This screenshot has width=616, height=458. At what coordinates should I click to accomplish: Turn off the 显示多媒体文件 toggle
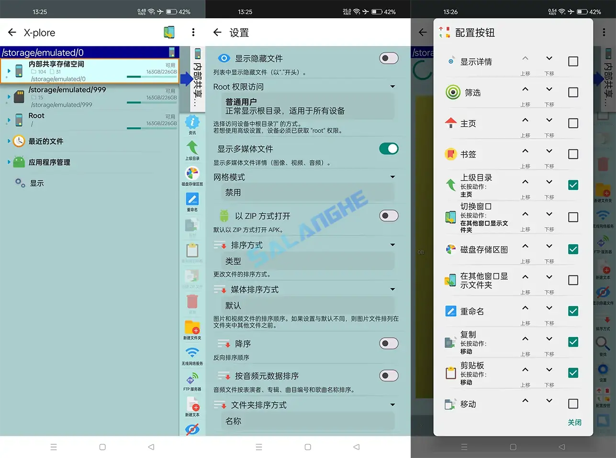389,149
